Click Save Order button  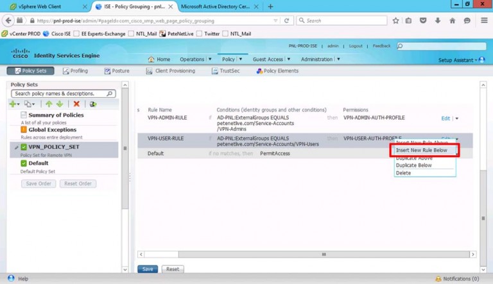click(x=39, y=183)
